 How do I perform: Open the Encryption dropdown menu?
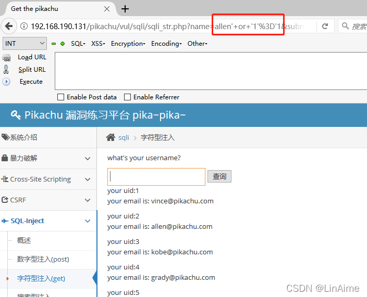coord(128,44)
